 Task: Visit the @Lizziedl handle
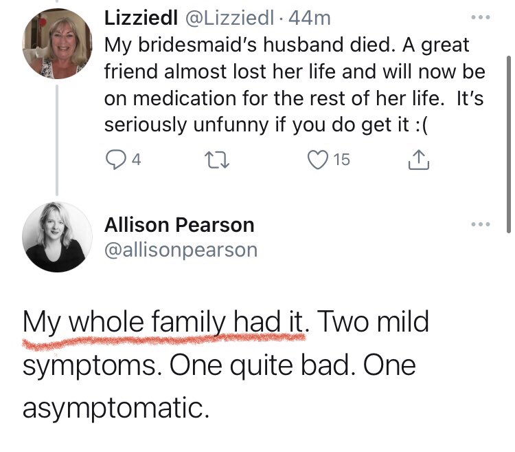(218, 20)
